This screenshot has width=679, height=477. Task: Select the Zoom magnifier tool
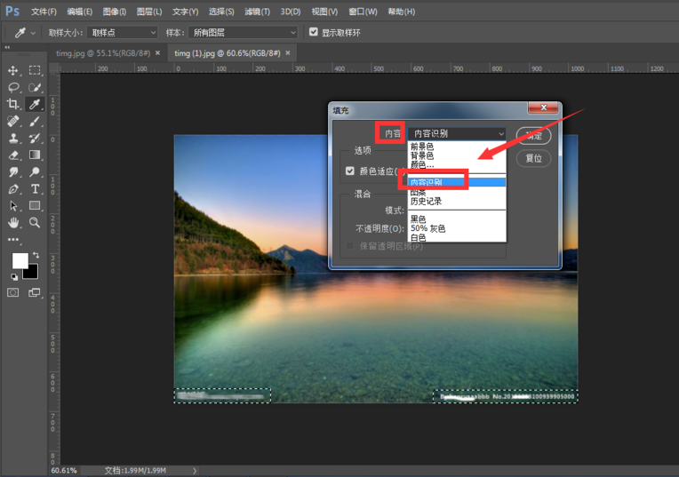pyautogui.click(x=35, y=222)
